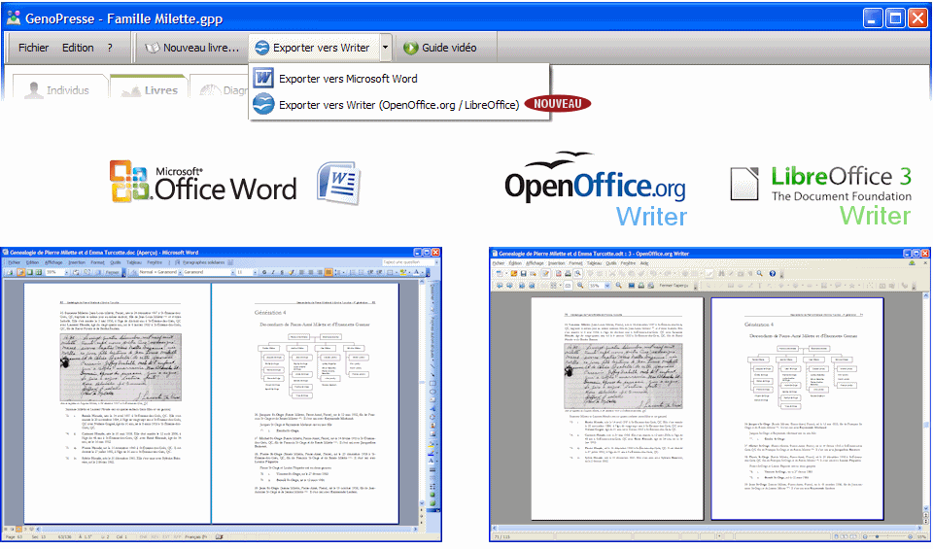This screenshot has width=933, height=549.
Task: Click the Nouveau livre… toolbar button
Action: [192, 48]
